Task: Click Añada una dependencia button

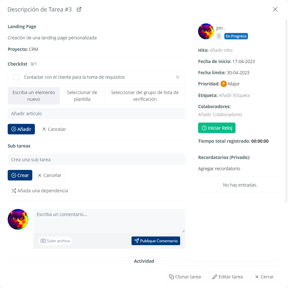Action: click(x=40, y=191)
